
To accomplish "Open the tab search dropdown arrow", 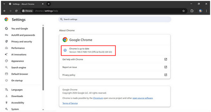I will click(4, 4).
